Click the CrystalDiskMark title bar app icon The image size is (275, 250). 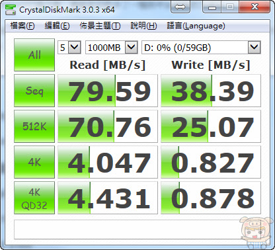pyautogui.click(x=11, y=9)
